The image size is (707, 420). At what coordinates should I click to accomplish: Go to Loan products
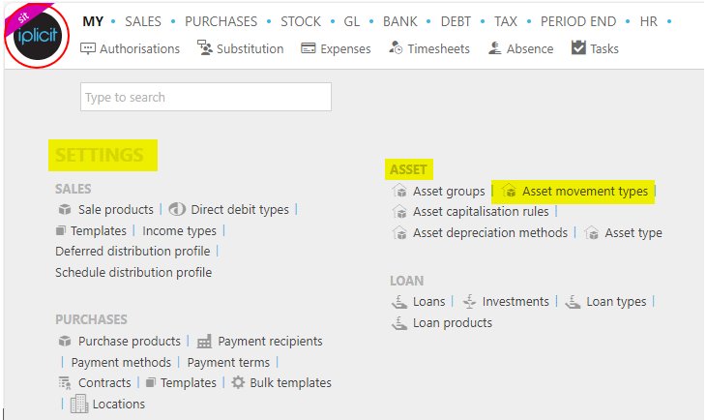click(453, 323)
